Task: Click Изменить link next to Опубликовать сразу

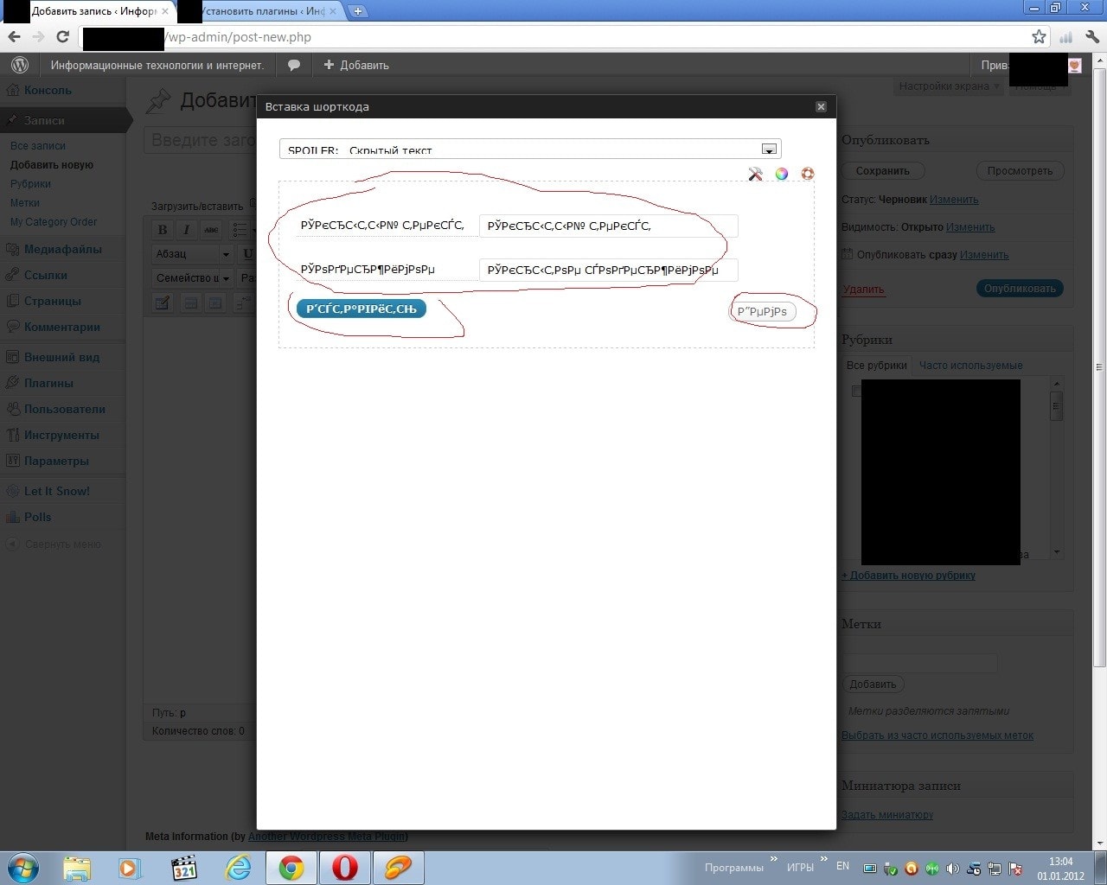Action: click(x=984, y=255)
